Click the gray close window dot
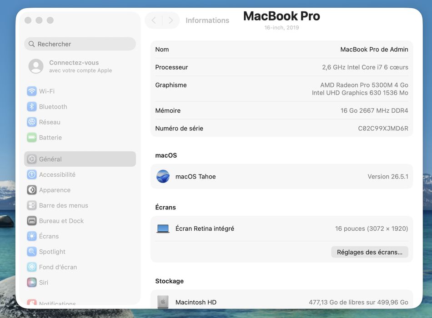Screen dimensions: 432x318 (28, 20)
